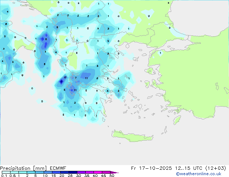The image size is (229, 177).
Task: Select legend swatch between 40 and 45
Action: 98,172
